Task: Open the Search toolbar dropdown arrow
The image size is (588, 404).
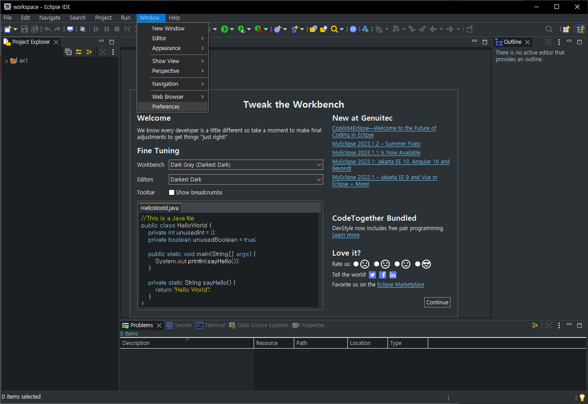Action: coord(342,29)
